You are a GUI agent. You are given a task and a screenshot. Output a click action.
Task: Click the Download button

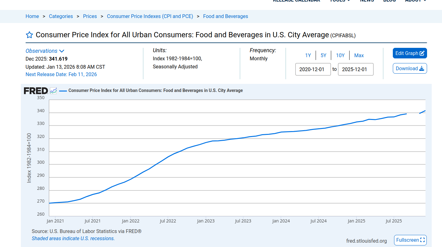(x=410, y=68)
